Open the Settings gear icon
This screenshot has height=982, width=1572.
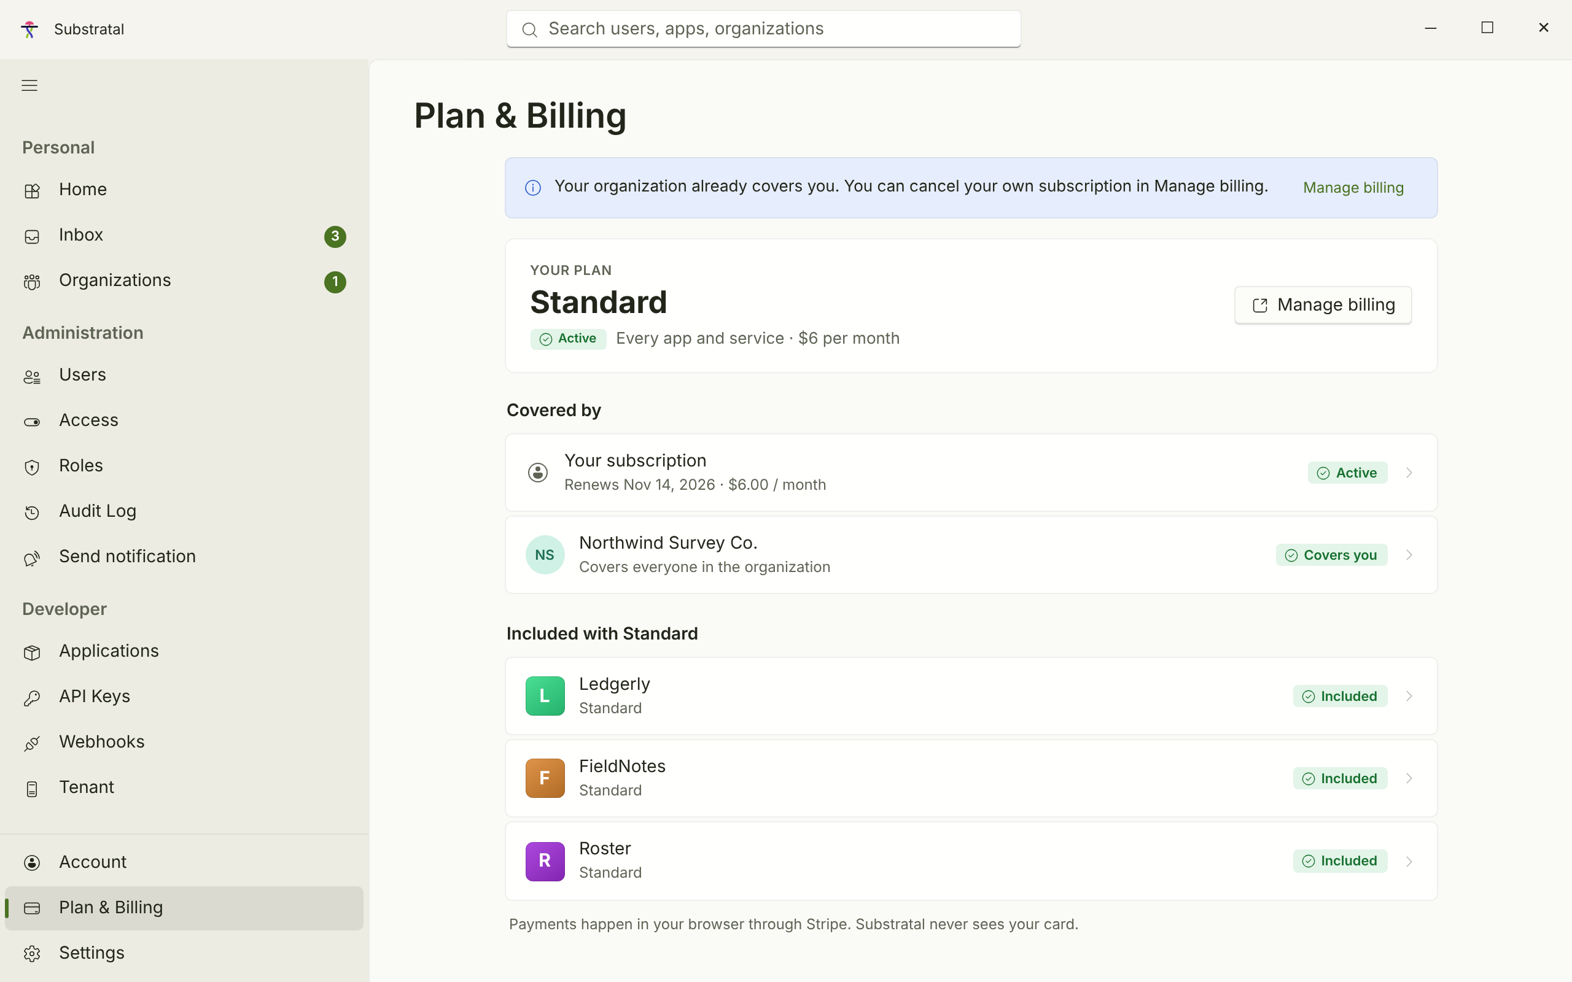pyautogui.click(x=32, y=953)
